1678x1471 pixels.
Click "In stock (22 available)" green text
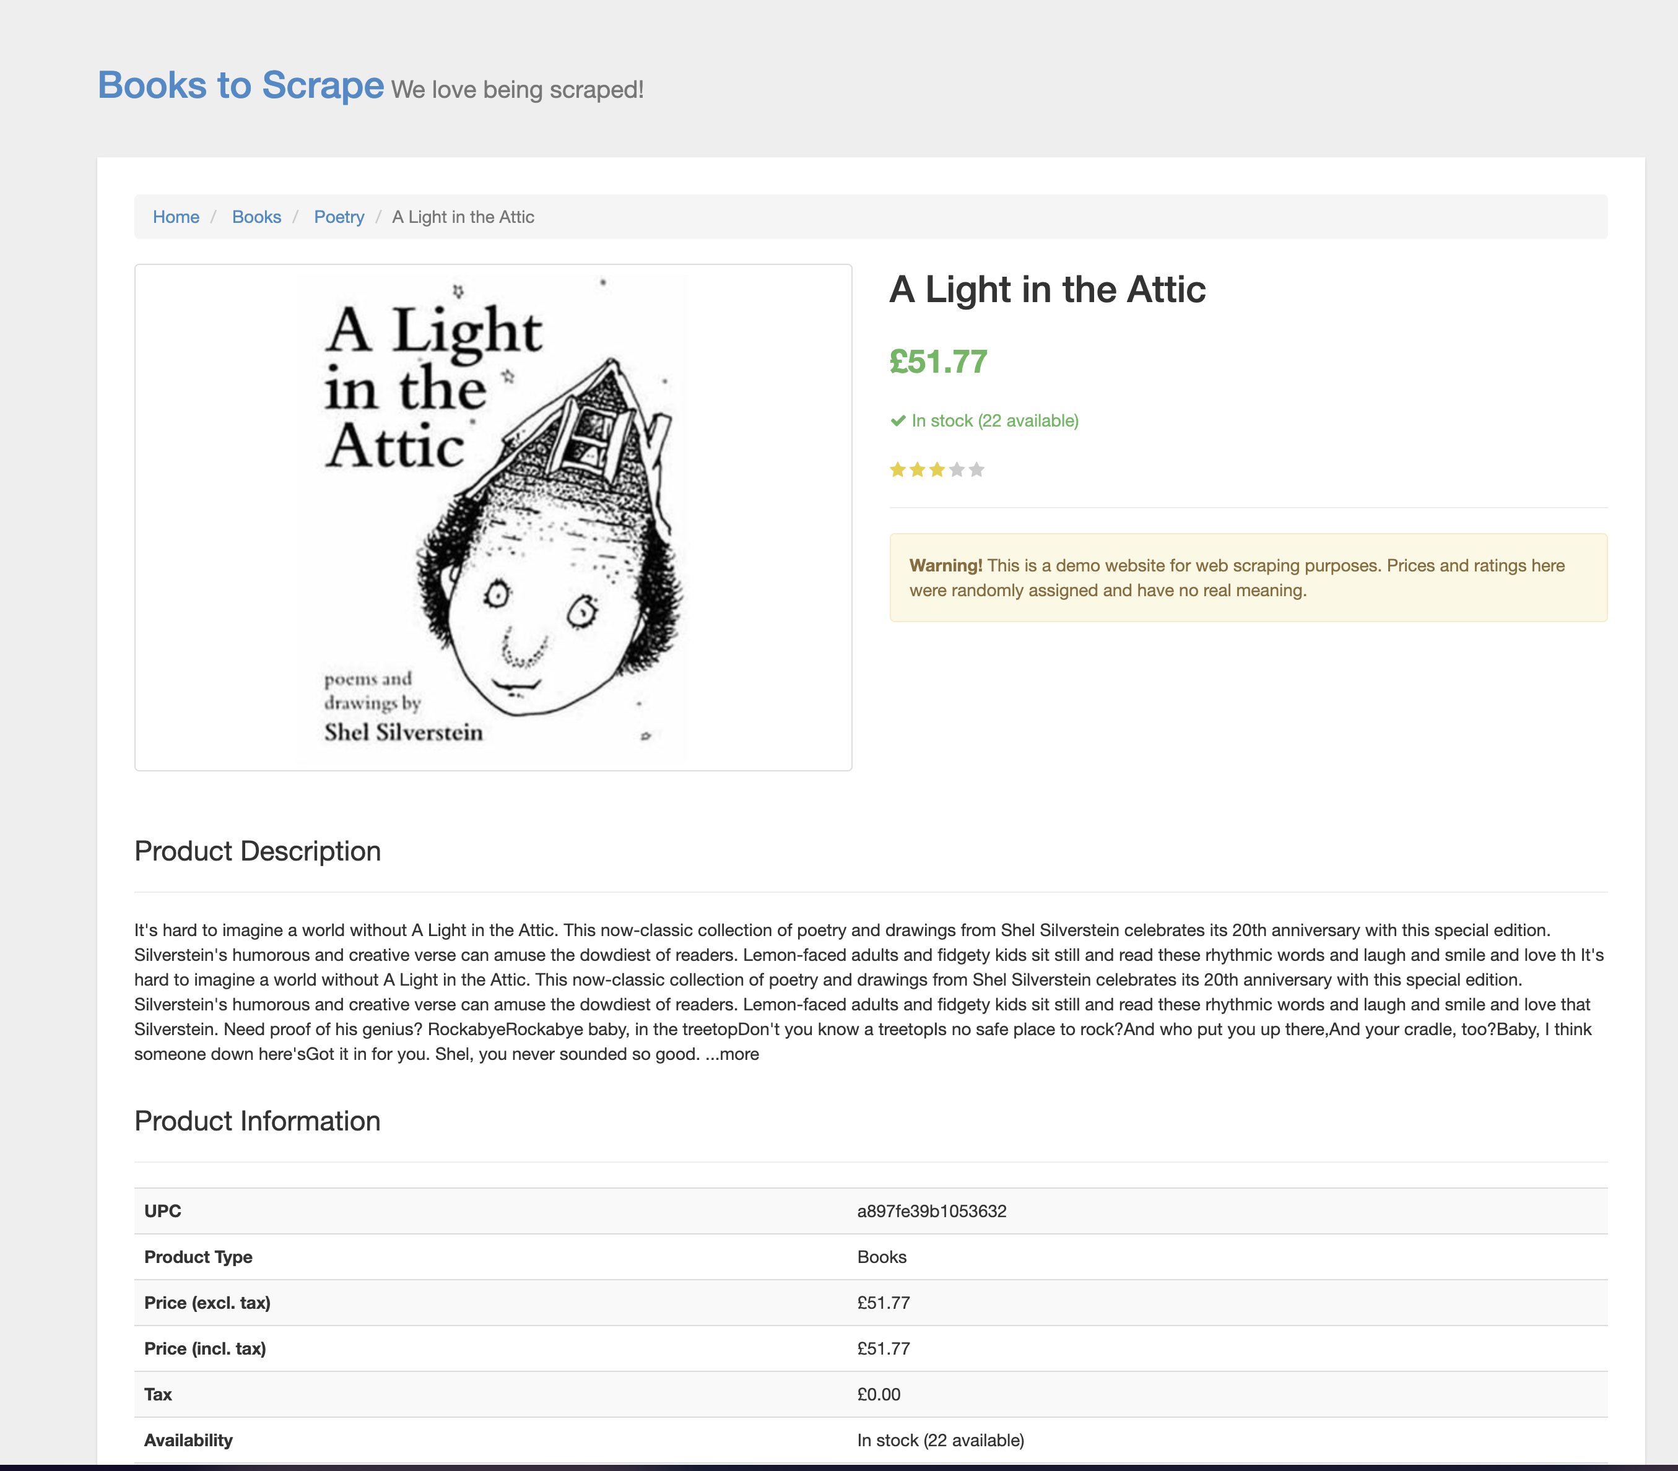pyautogui.click(x=995, y=421)
